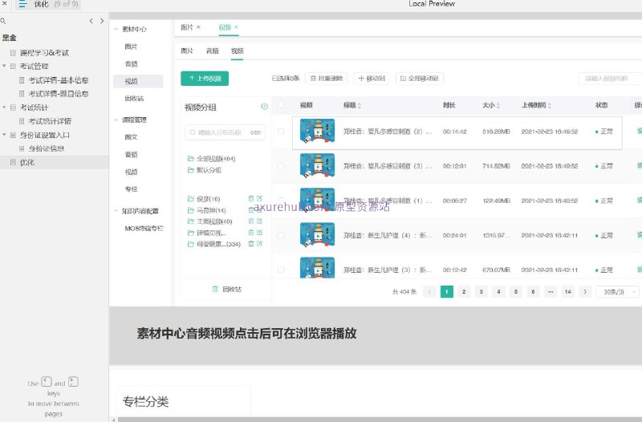Click the group name search input

coord(225,132)
